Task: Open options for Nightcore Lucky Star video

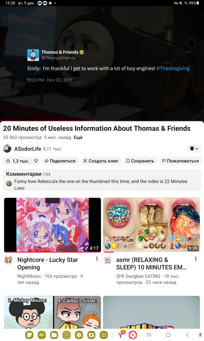Action: point(97,259)
